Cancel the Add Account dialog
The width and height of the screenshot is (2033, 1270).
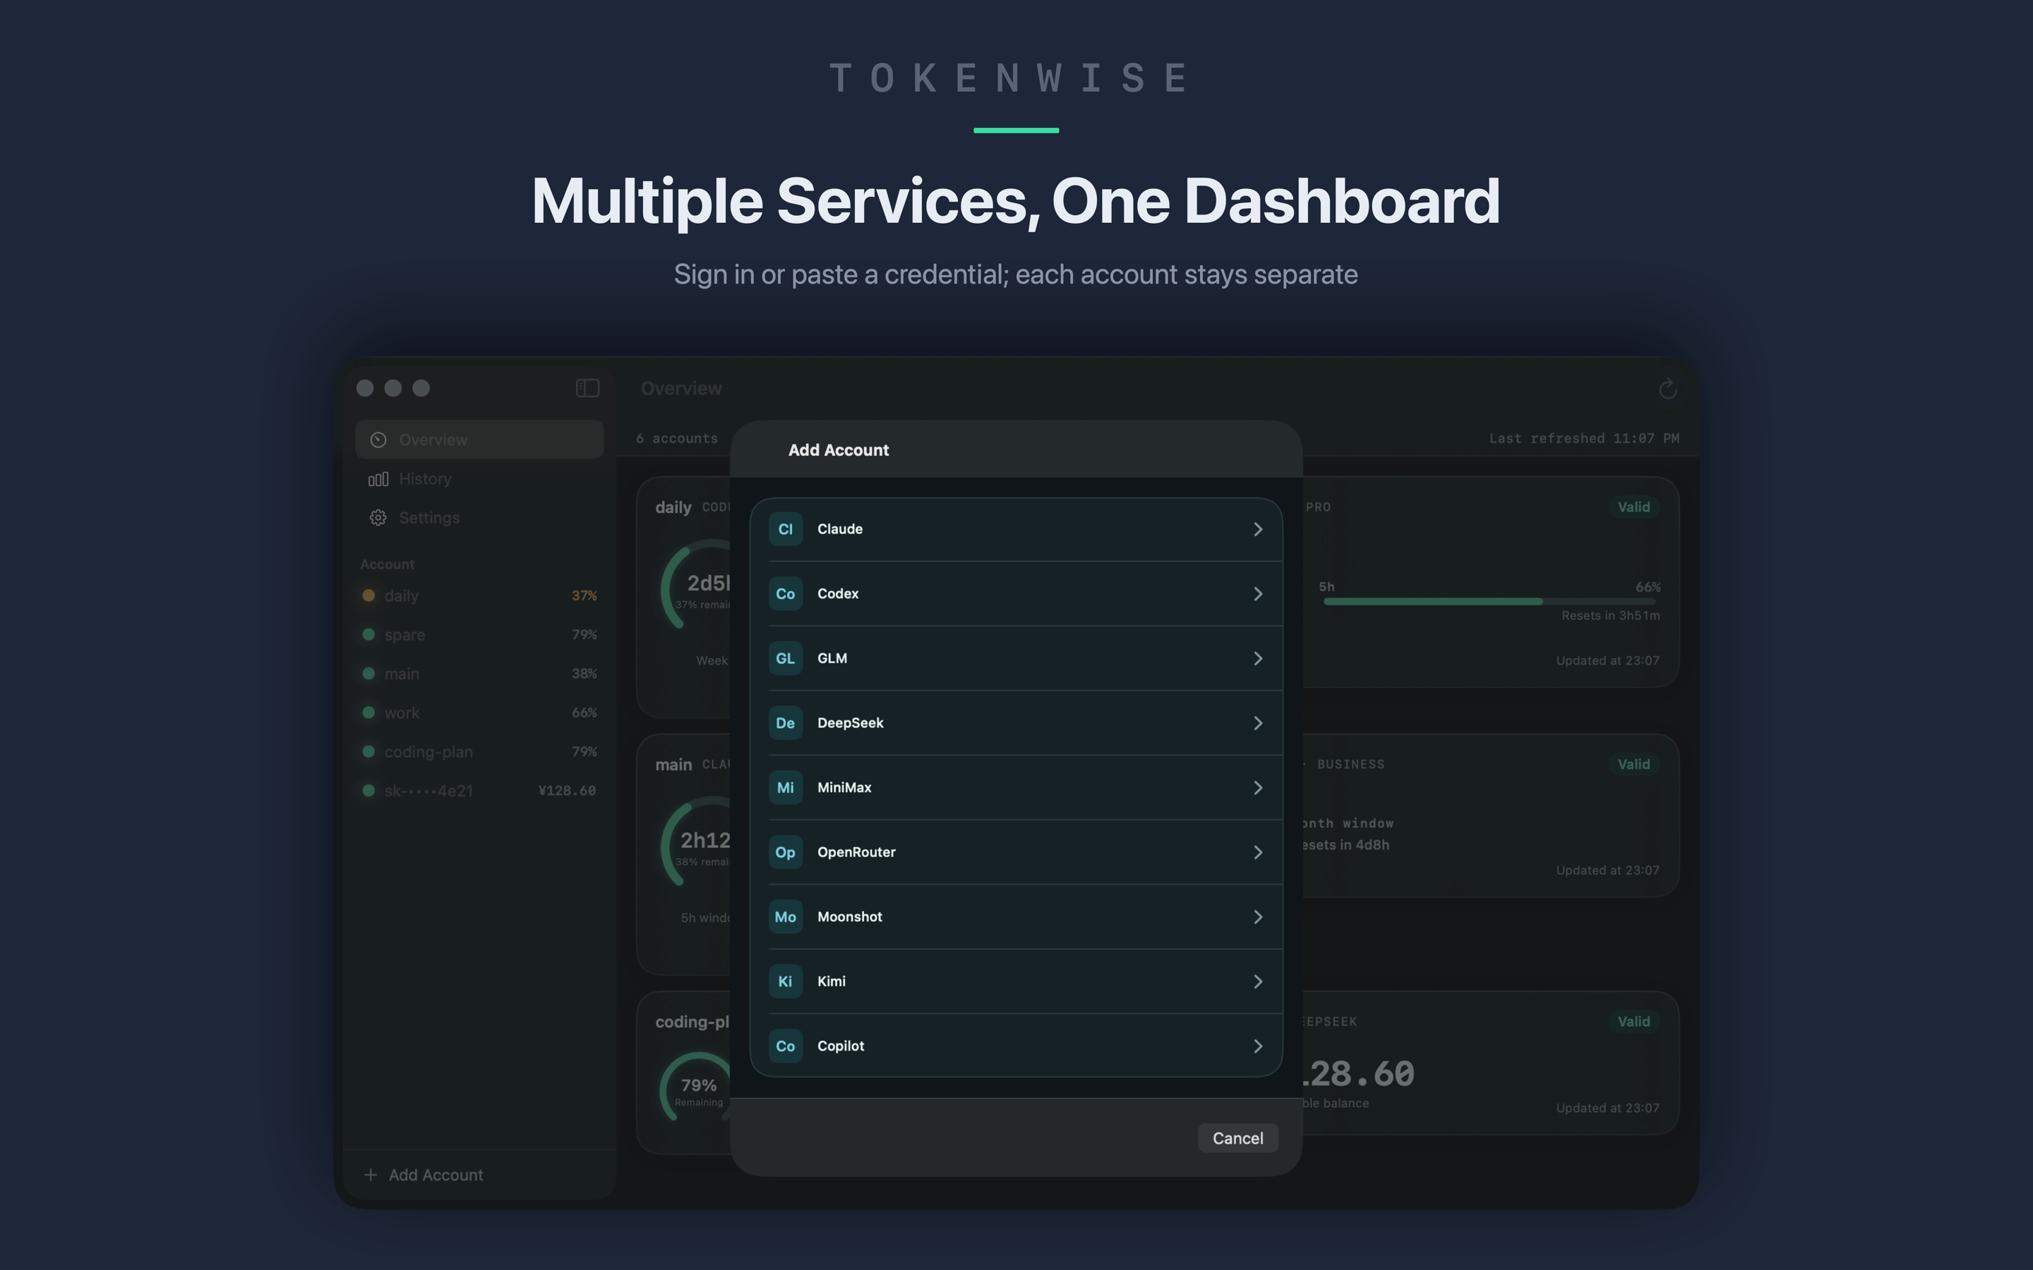click(1237, 1138)
